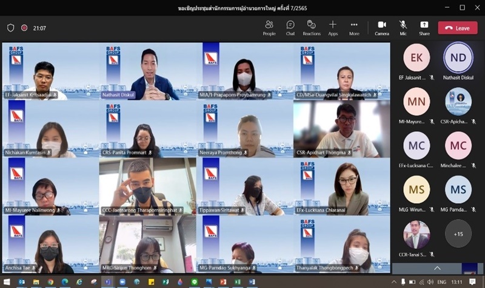Open Microsoft Teams from the taskbar
The height and width of the screenshot is (288, 485).
[109, 283]
